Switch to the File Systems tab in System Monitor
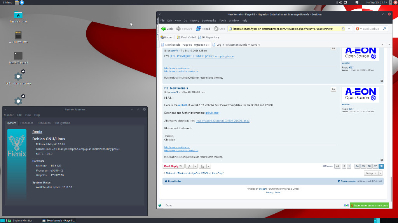 (63, 123)
